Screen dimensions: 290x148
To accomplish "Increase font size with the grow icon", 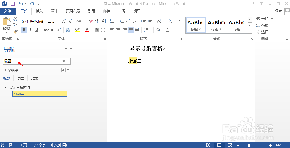I will click(x=64, y=21).
